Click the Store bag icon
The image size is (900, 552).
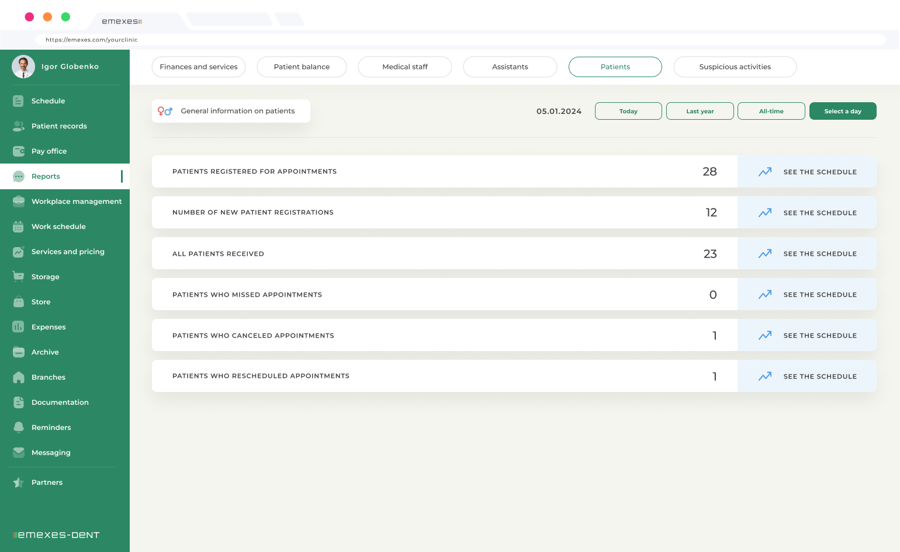[x=18, y=302]
